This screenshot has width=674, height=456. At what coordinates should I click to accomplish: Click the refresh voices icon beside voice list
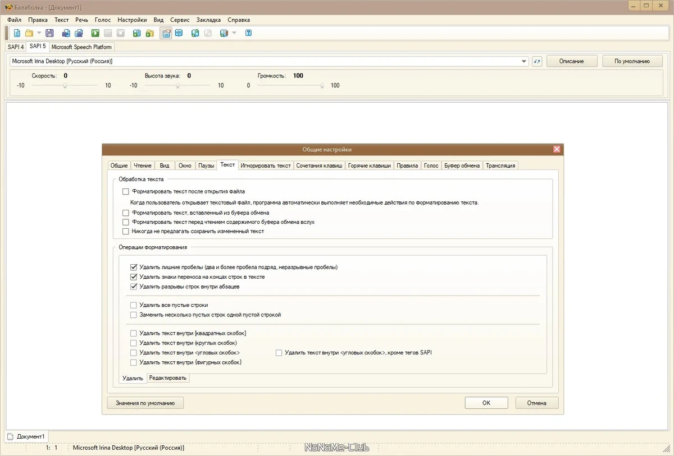pyautogui.click(x=537, y=61)
